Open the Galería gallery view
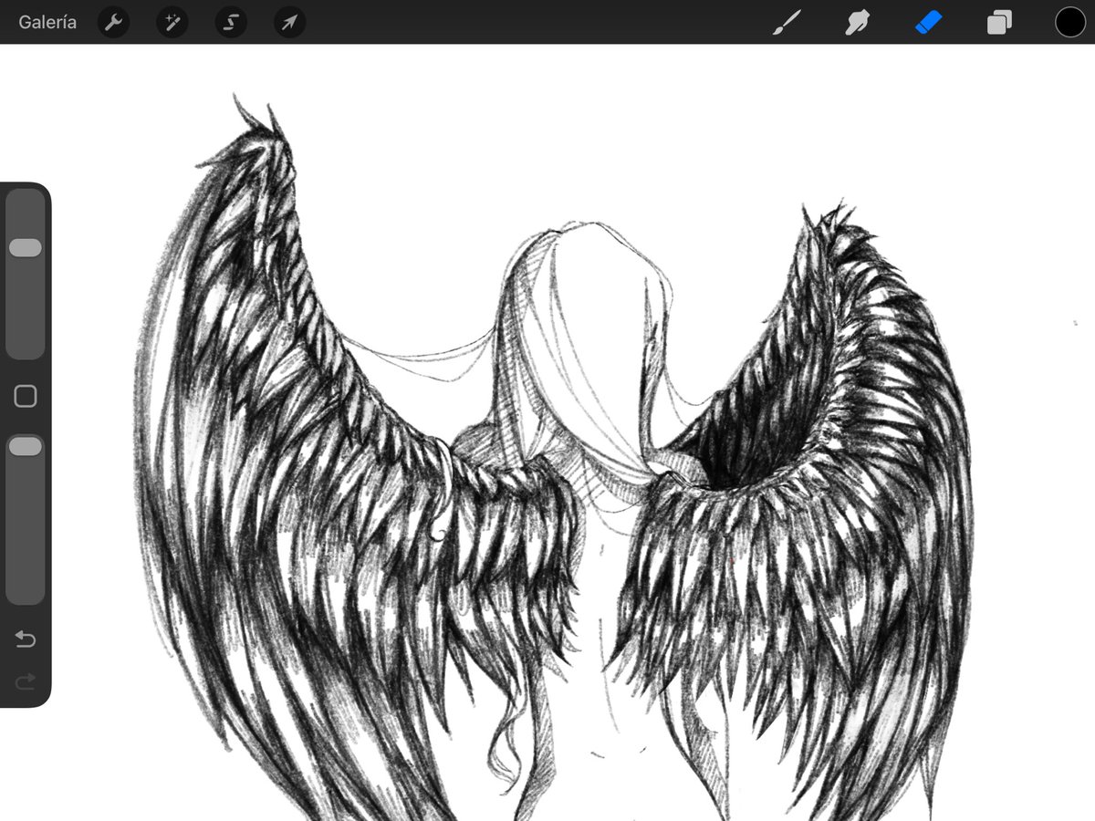The height and width of the screenshot is (821, 1095). (47, 23)
